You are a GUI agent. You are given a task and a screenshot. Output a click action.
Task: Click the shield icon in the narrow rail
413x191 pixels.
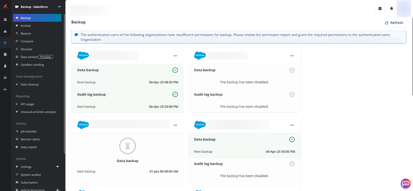point(5,43)
